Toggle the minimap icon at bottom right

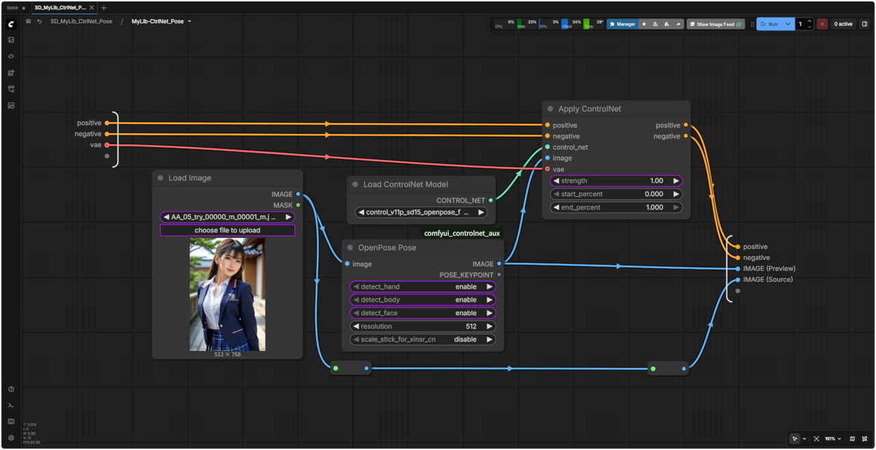tap(852, 438)
